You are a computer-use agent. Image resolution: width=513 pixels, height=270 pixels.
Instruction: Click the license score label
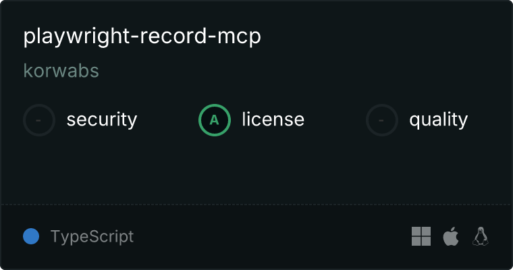(x=273, y=119)
